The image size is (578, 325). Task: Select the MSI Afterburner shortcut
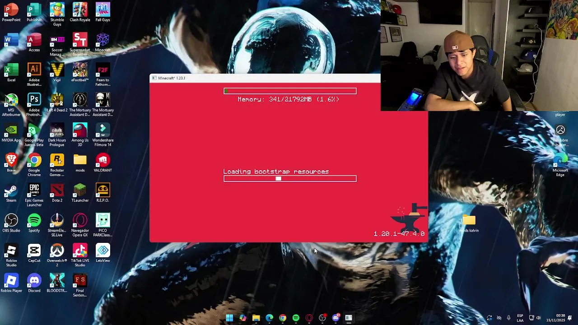coord(11,105)
